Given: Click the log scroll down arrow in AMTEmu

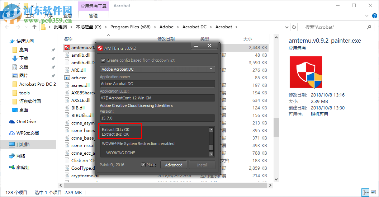Looking at the screenshot, I should tap(211, 154).
